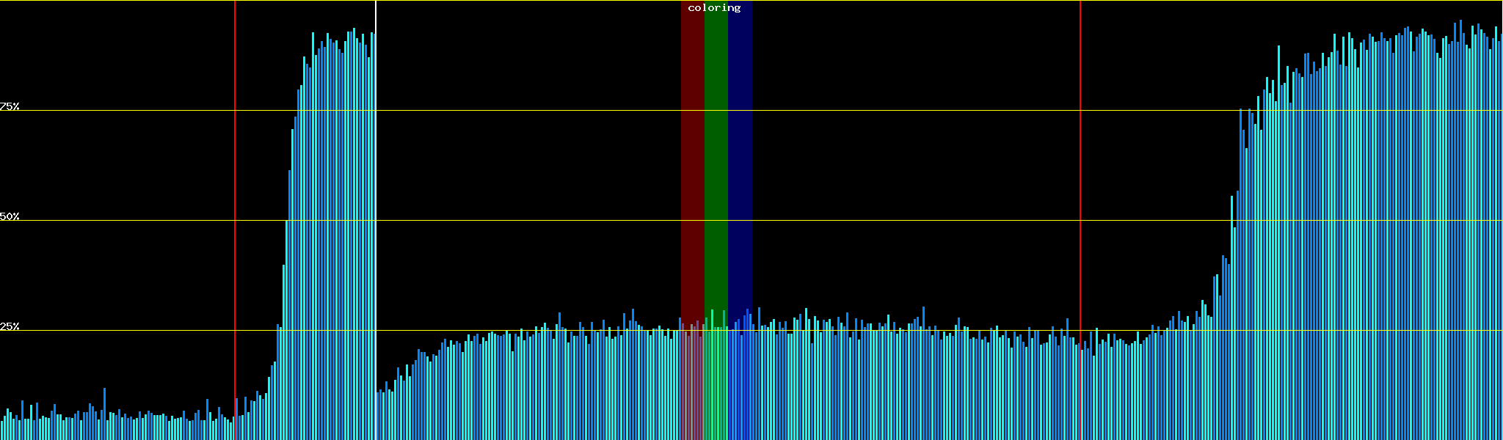Screen dimensions: 1503x440
Task: Click the yellow border line at the chart top
Action: [514, 1]
